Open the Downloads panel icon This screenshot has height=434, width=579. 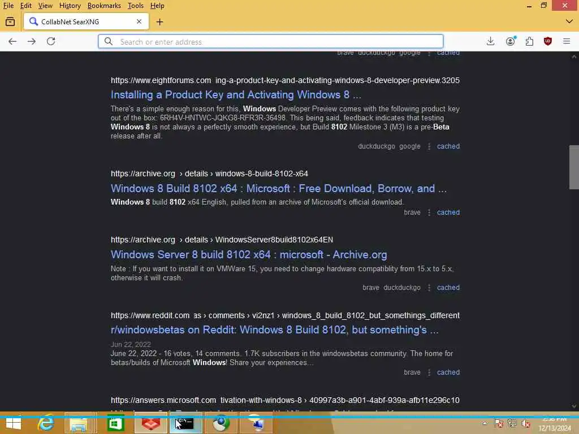click(x=490, y=41)
